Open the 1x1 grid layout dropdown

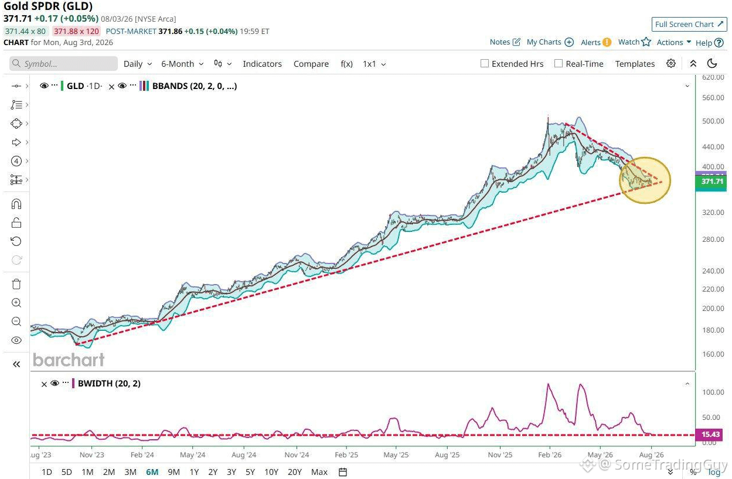tap(374, 64)
